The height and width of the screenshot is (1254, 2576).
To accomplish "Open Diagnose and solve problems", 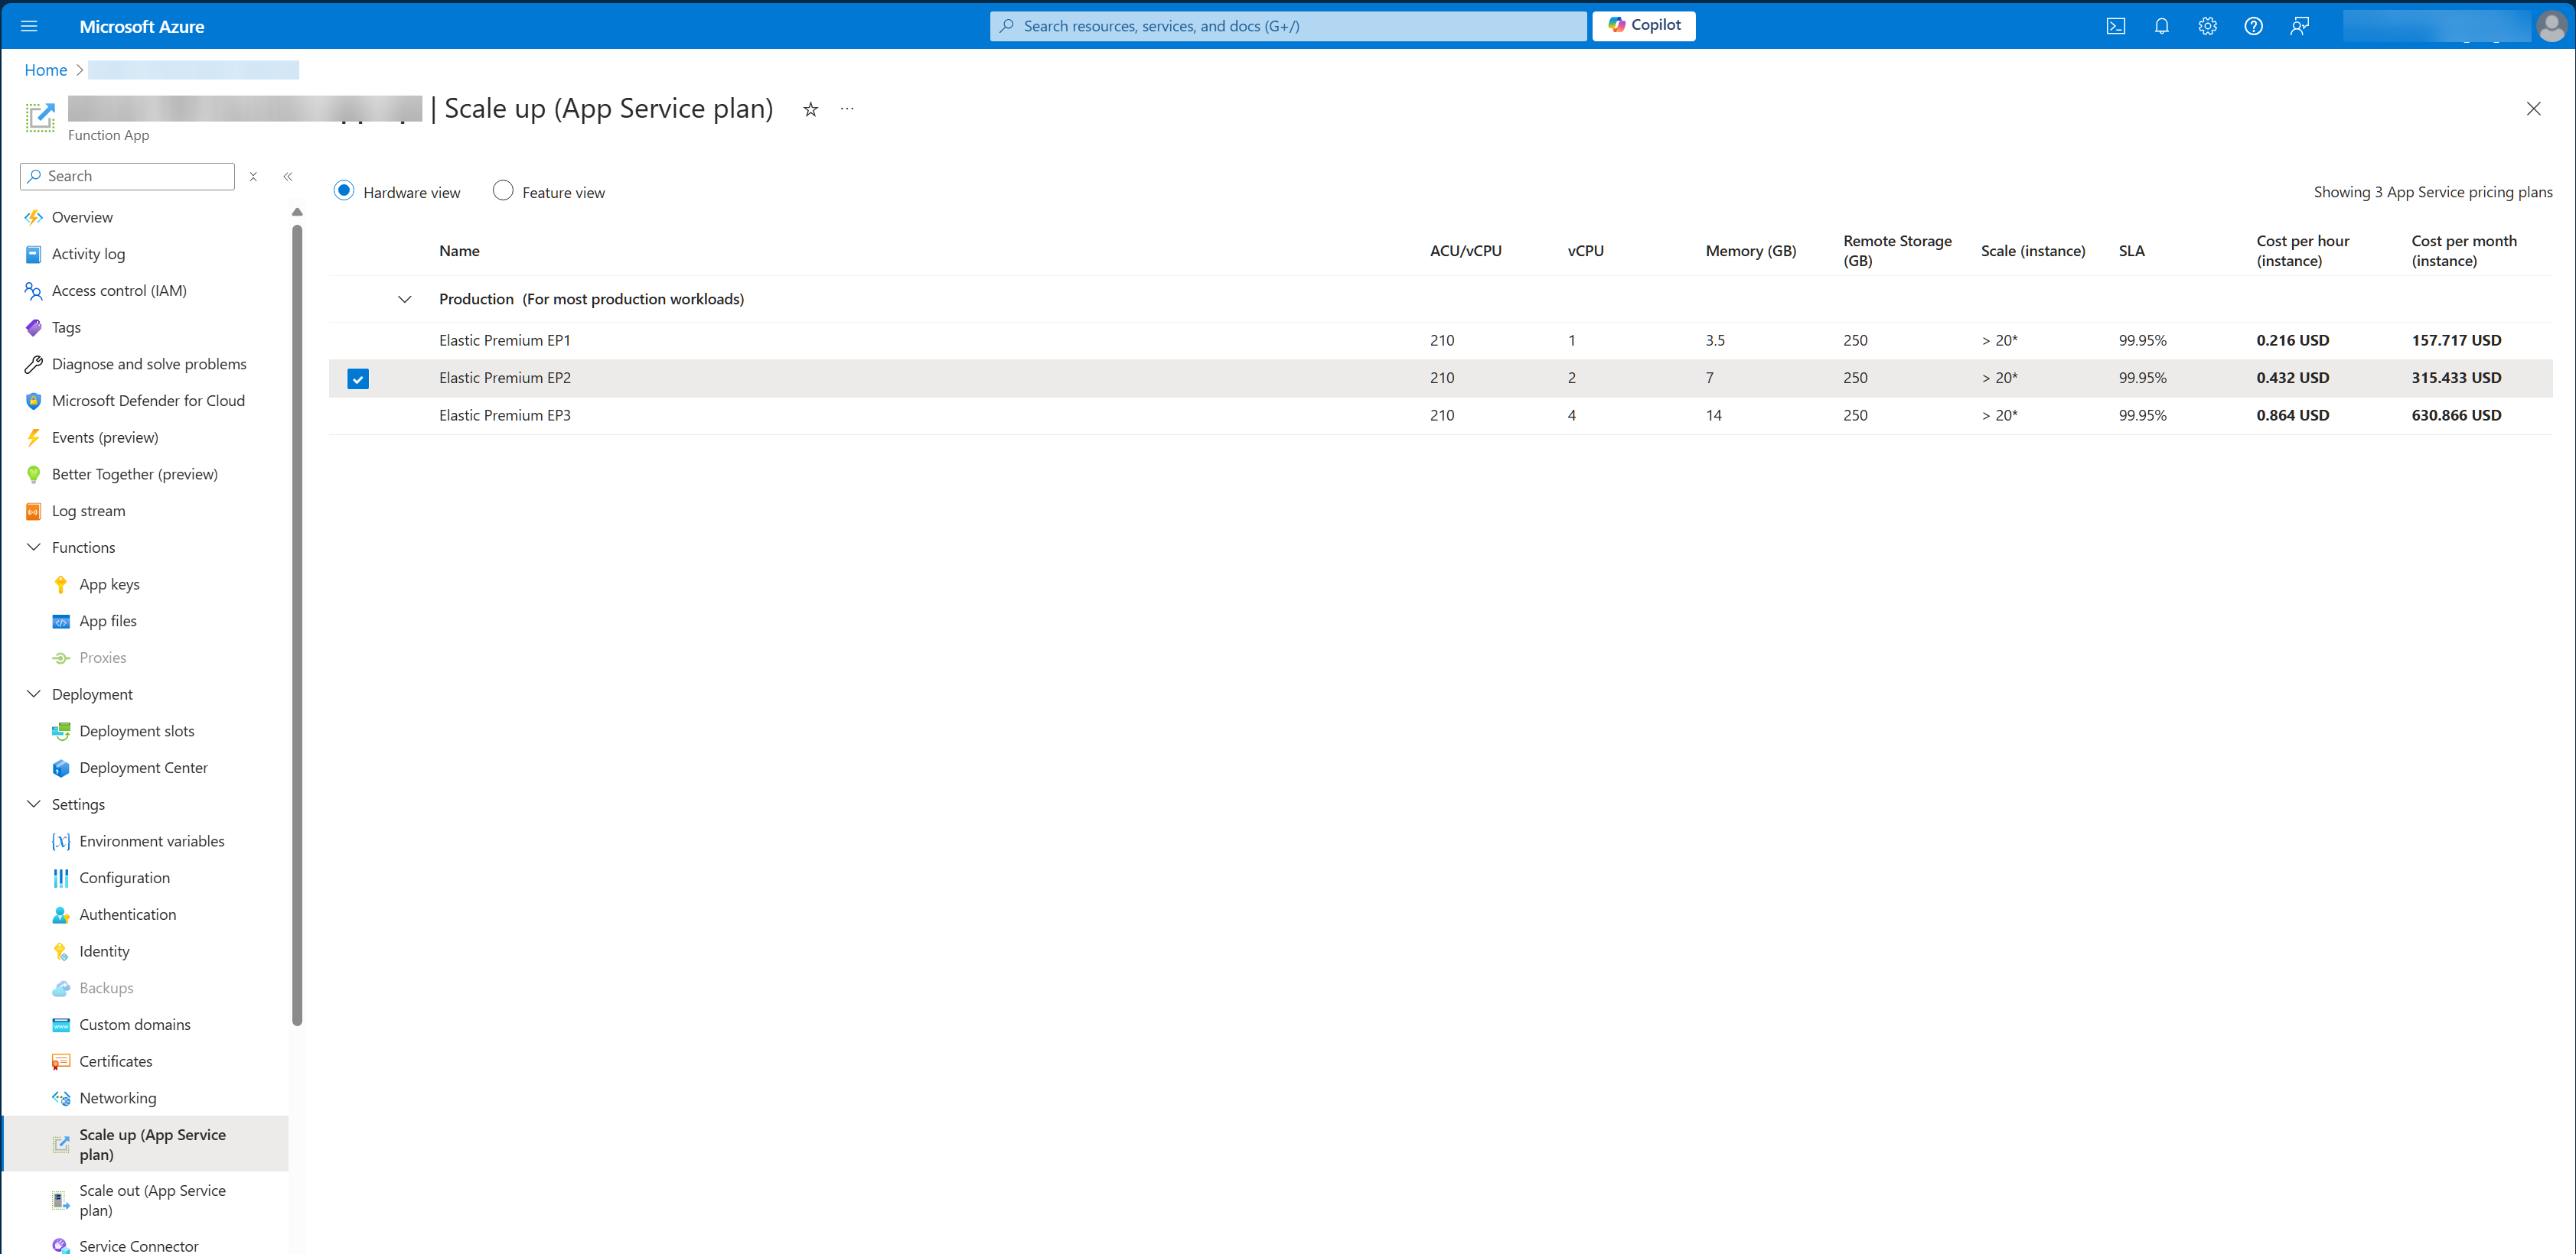I will (149, 364).
